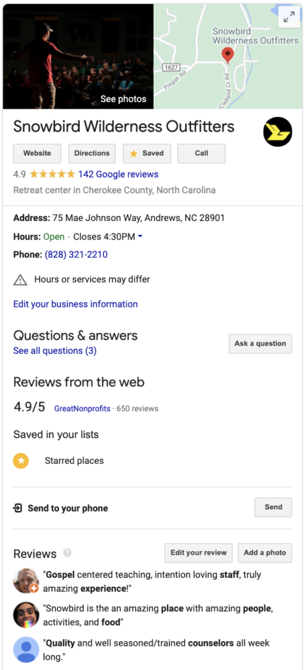
Task: Open the GreatNonprofits reviews link
Action: click(82, 408)
